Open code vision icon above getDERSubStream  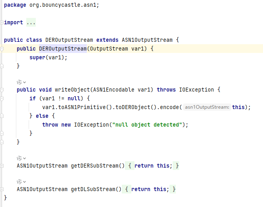point(19,158)
